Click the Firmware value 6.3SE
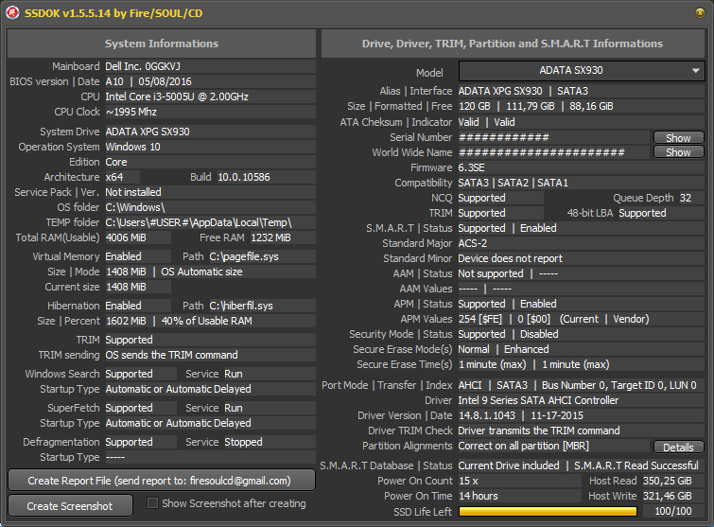This screenshot has width=714, height=527. (471, 167)
